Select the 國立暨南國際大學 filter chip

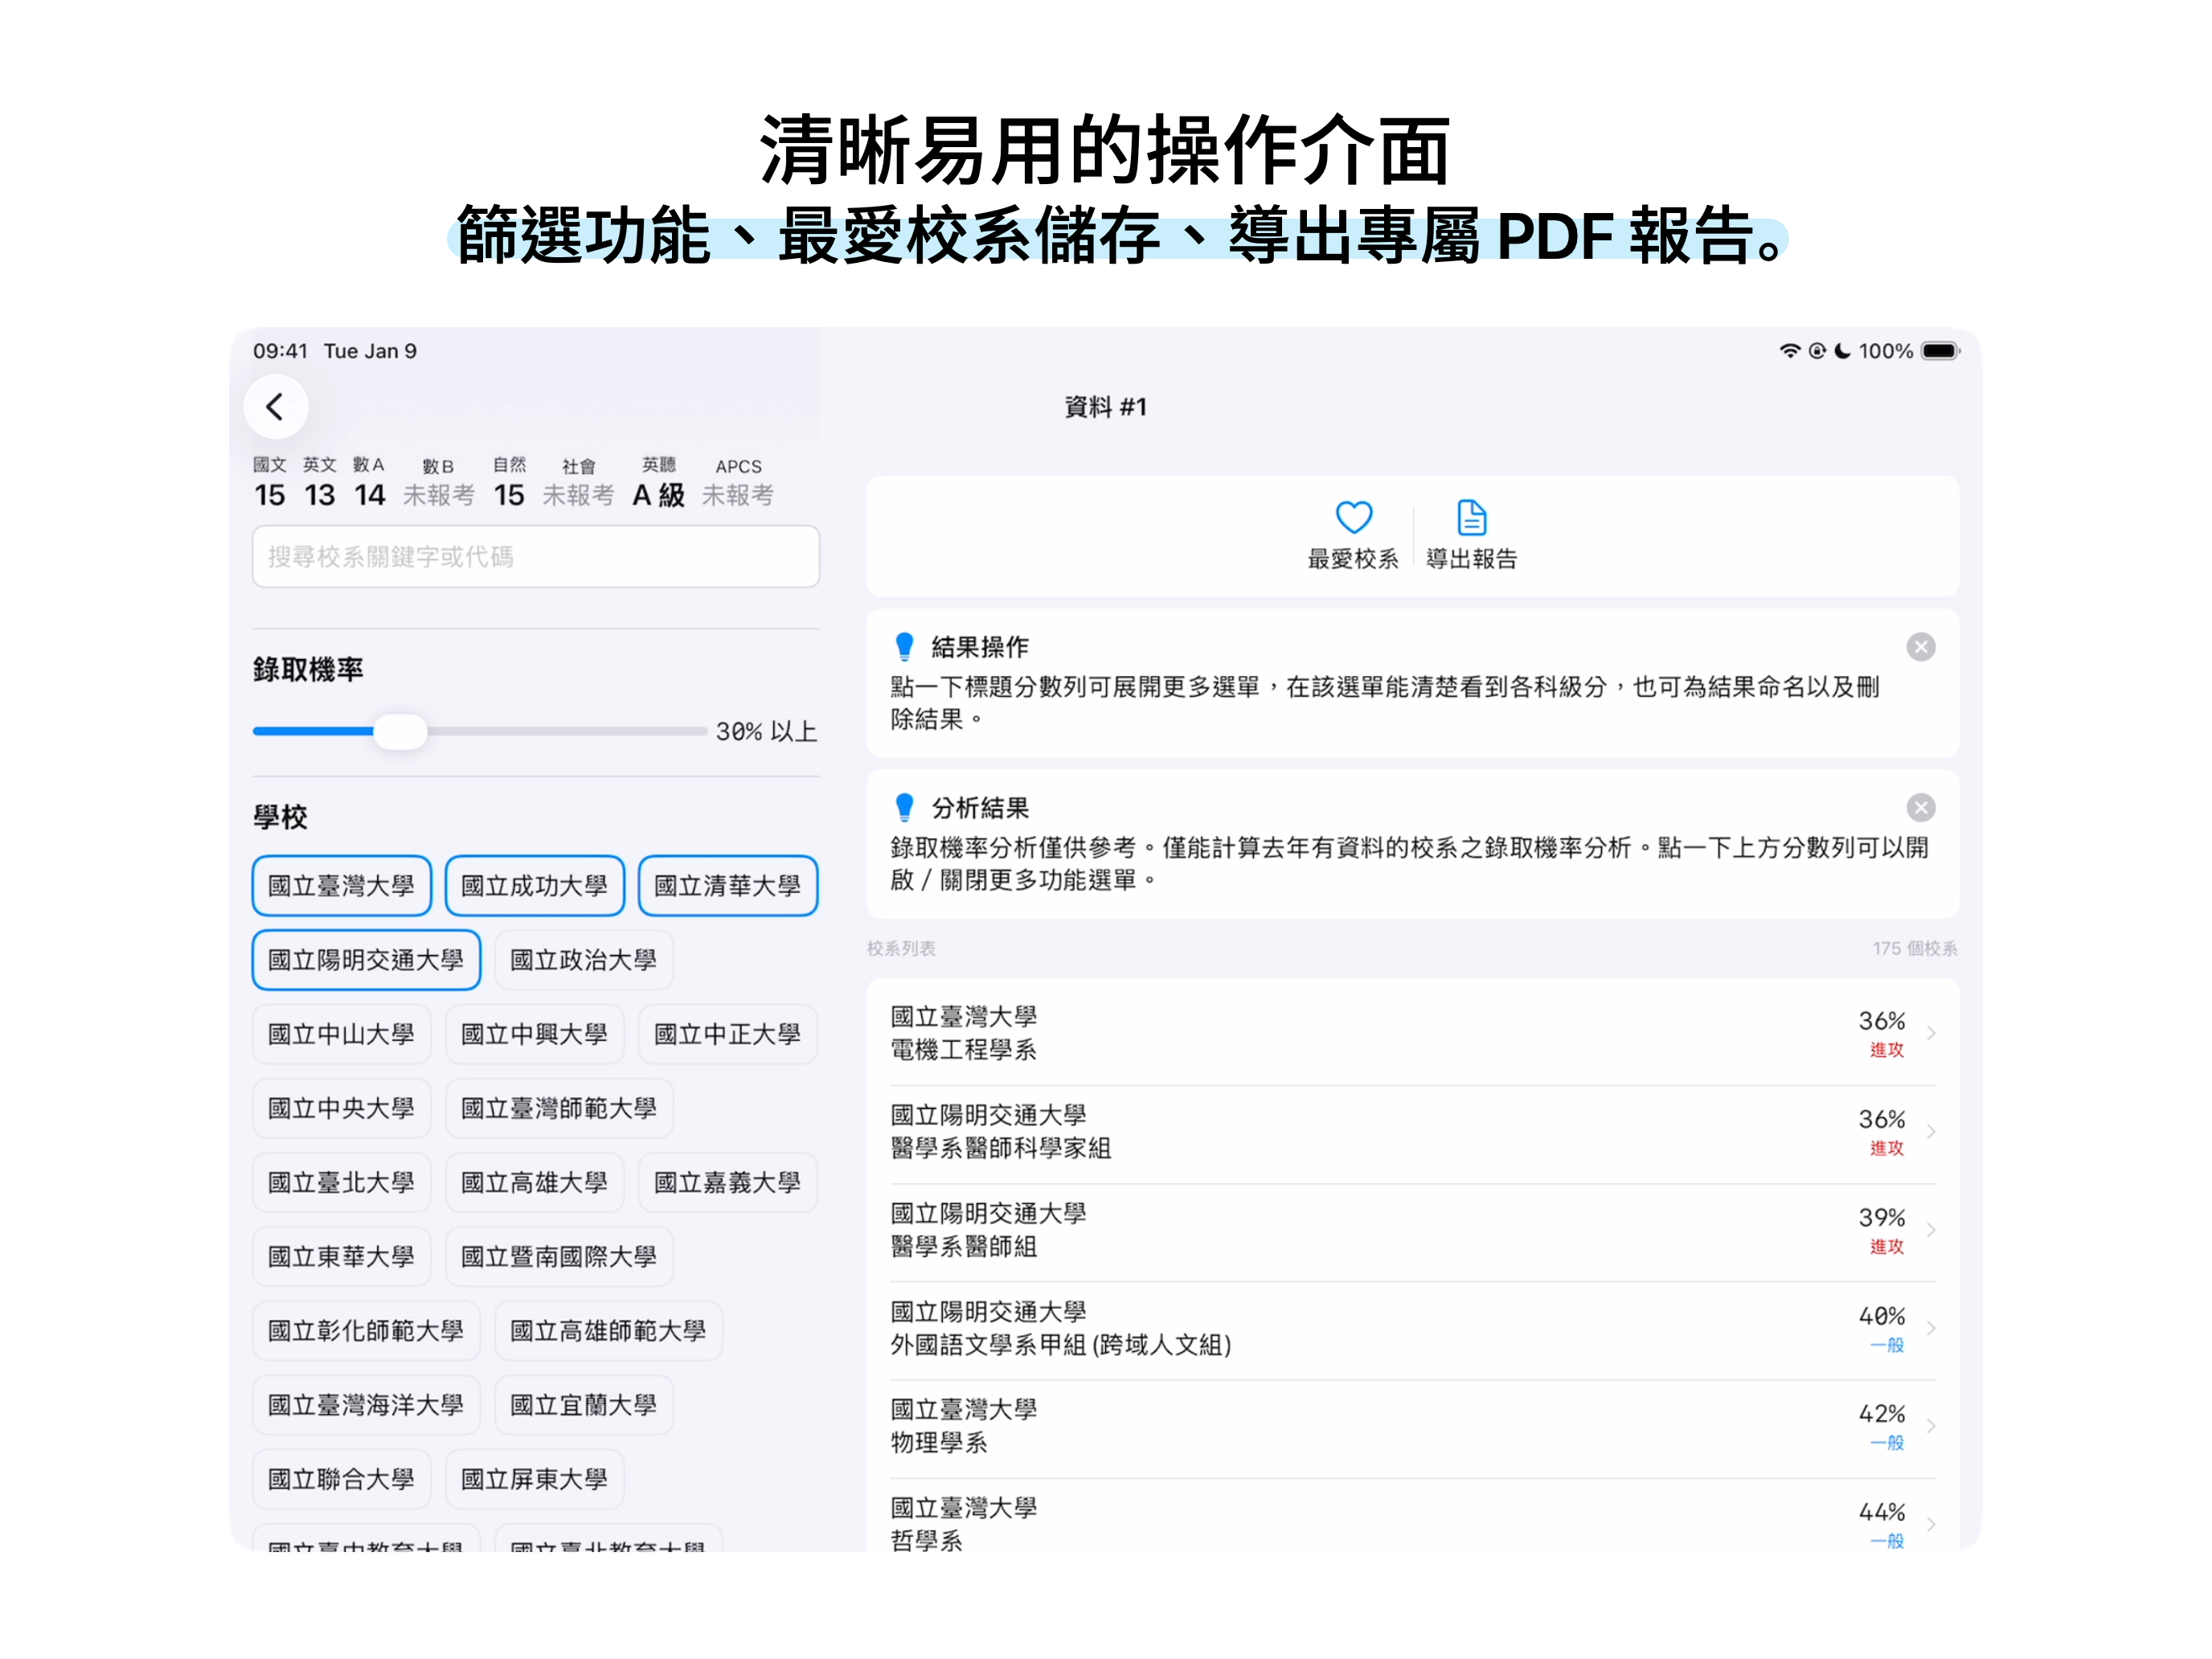pos(559,1257)
